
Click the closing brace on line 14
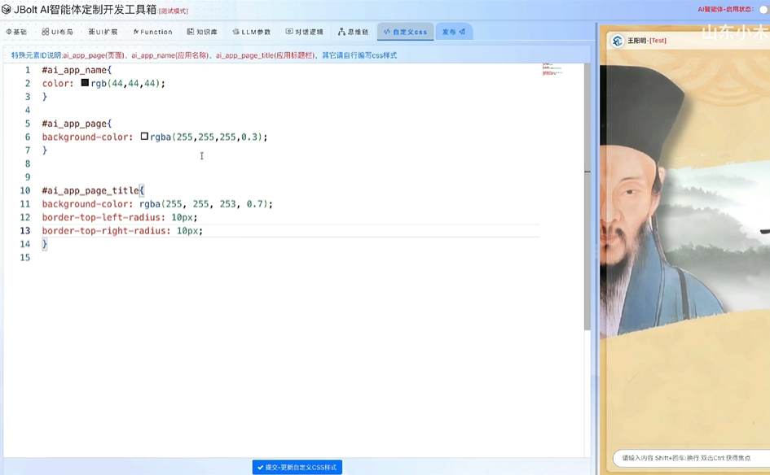coord(45,244)
